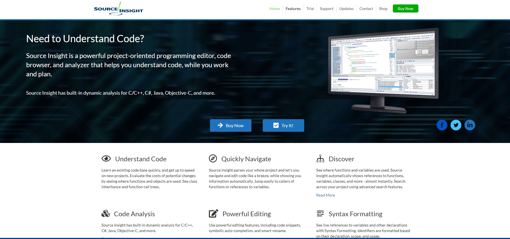The width and height of the screenshot is (510, 239).
Task: Open the Features menu item
Action: 293,9
